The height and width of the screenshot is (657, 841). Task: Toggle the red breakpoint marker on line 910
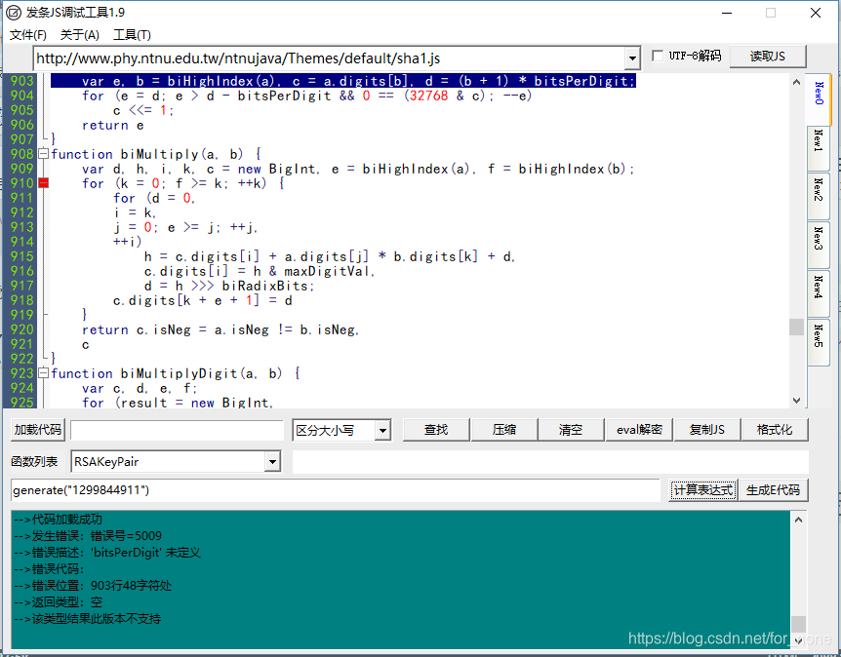click(44, 183)
